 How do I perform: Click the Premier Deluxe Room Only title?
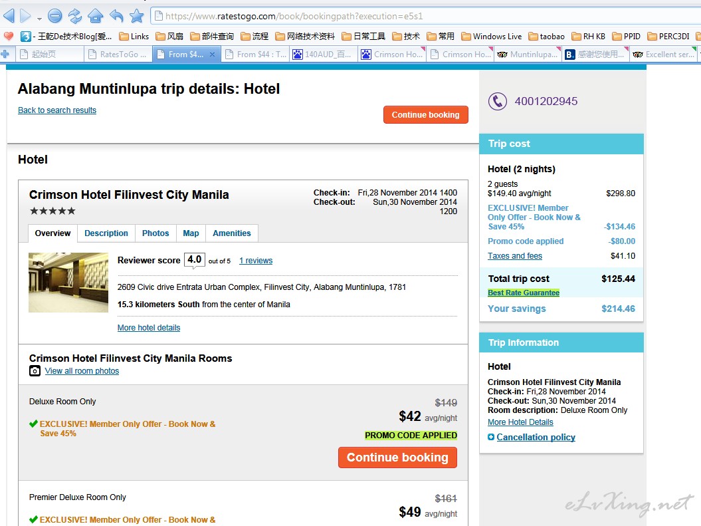(77, 497)
